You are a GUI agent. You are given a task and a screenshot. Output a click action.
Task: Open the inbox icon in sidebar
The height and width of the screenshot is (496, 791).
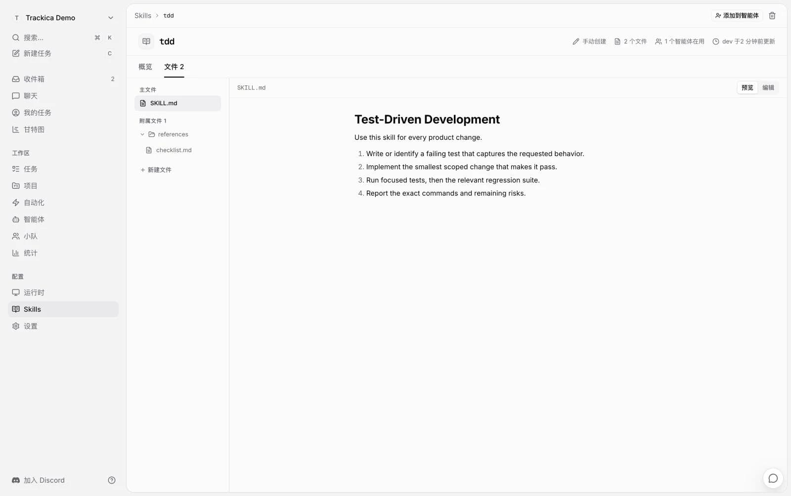click(x=16, y=79)
